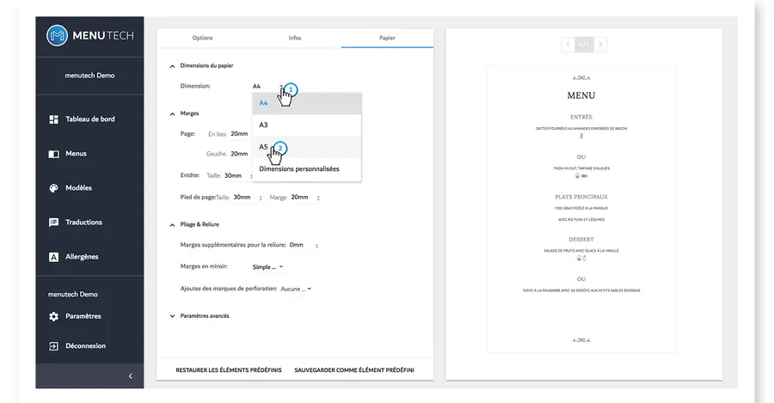
Task: Click the Menutech logo icon
Action: point(58,35)
